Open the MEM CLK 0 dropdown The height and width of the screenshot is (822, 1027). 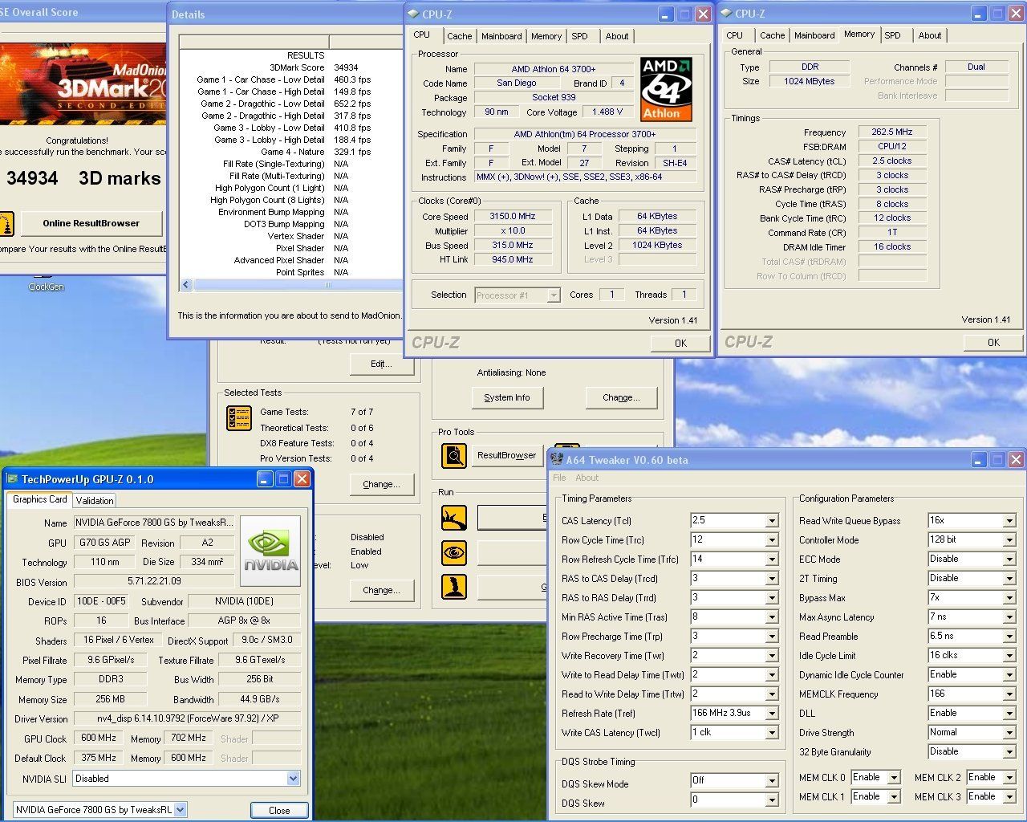click(x=894, y=778)
